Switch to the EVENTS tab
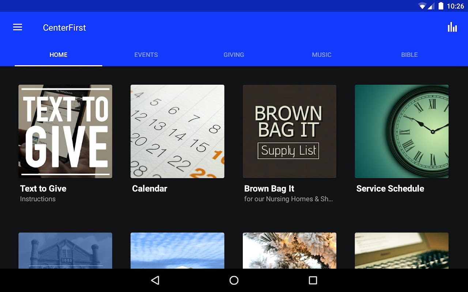468x292 pixels. (x=146, y=55)
